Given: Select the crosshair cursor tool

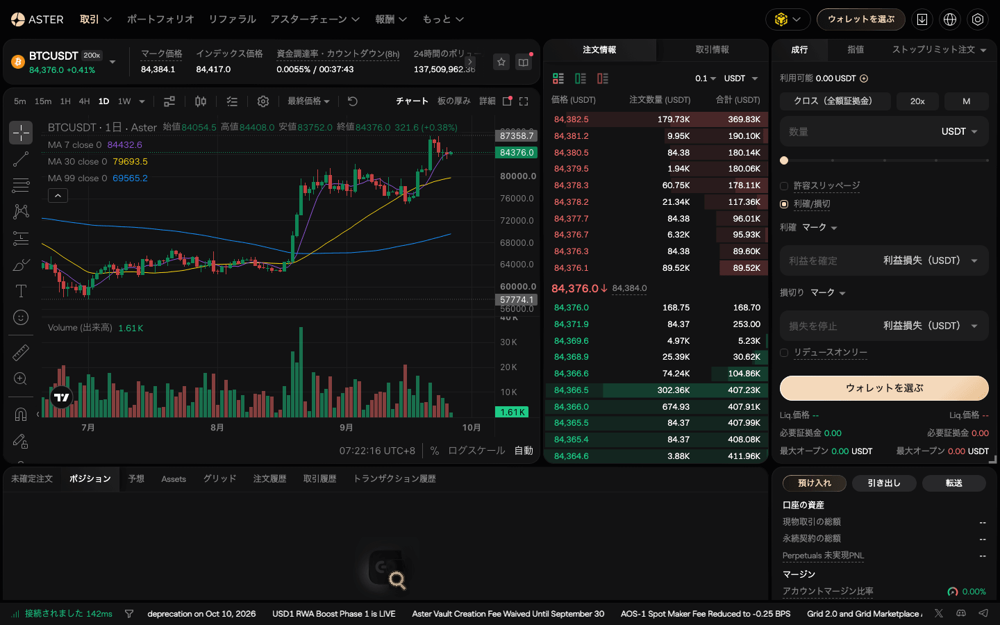Looking at the screenshot, I should coord(21,133).
